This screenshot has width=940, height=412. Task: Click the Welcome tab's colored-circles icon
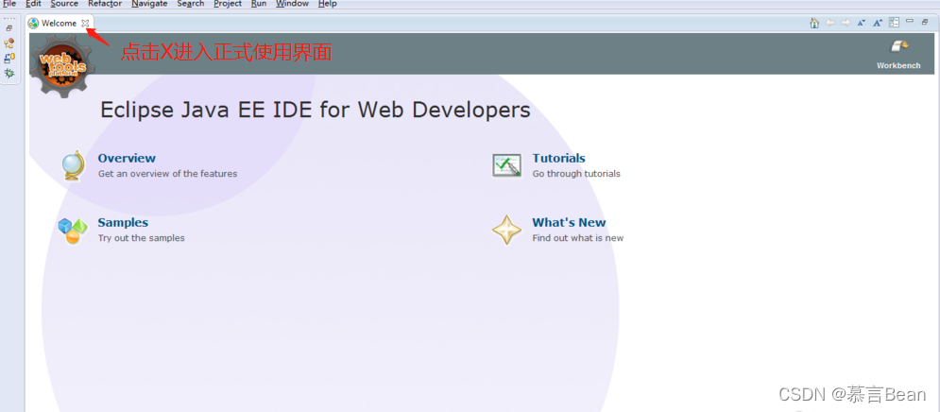click(x=34, y=24)
